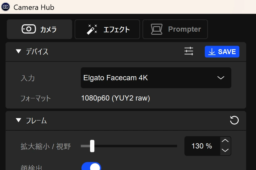Image resolution: width=256 pixels, height=170 pixels.
Task: Collapse the デバイス section triangle
Action: [19, 51]
